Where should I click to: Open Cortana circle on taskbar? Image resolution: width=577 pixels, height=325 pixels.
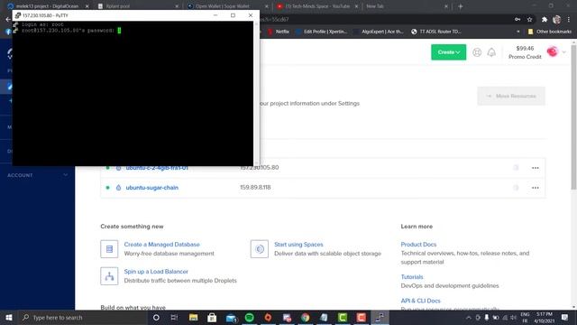pyautogui.click(x=156, y=317)
